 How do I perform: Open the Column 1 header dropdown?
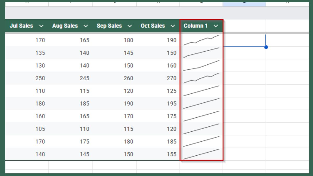[216, 26]
